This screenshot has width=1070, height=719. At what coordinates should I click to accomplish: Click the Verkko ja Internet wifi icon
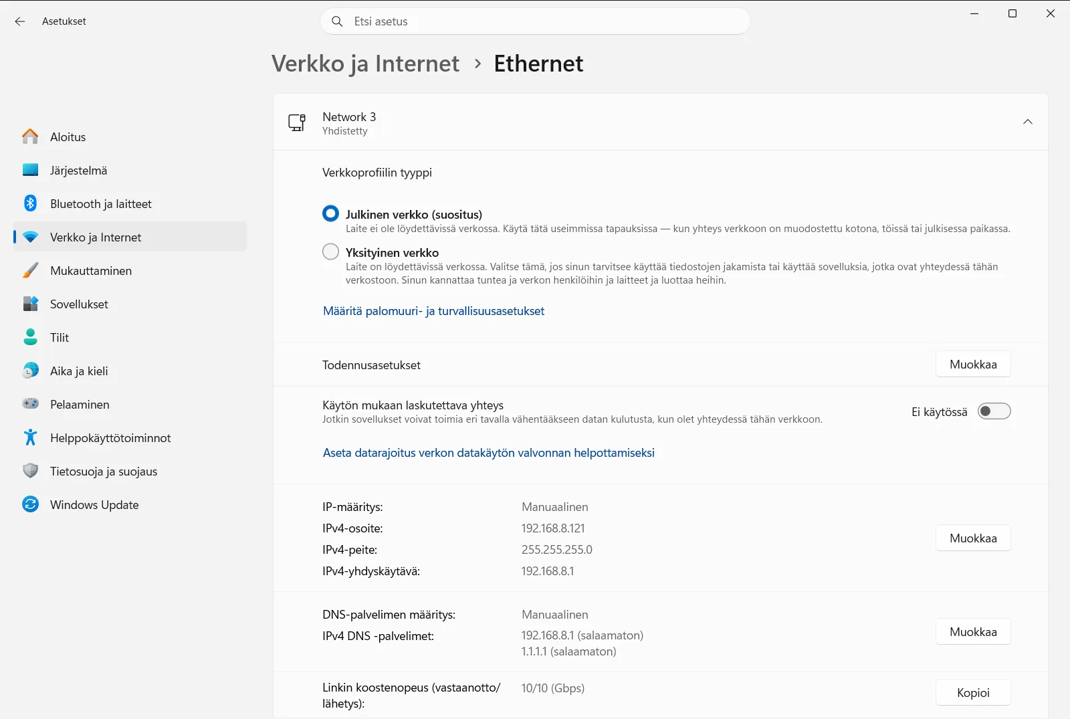point(30,237)
